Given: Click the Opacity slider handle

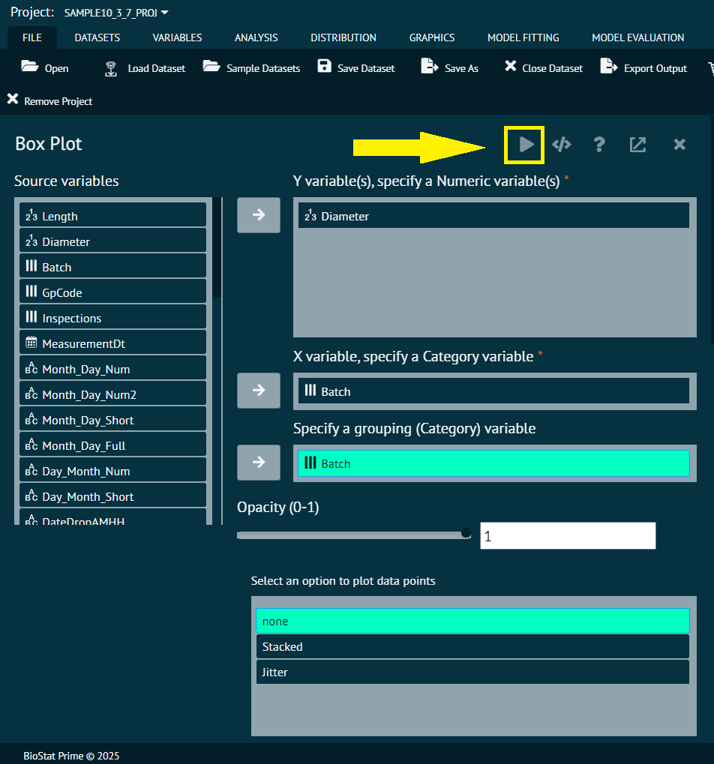Looking at the screenshot, I should (x=466, y=533).
